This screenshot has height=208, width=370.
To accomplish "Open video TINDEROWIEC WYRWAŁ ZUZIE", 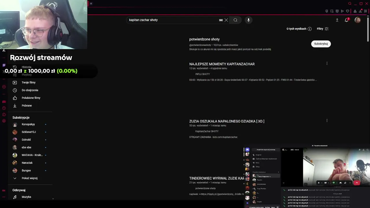I will tap(217, 179).
